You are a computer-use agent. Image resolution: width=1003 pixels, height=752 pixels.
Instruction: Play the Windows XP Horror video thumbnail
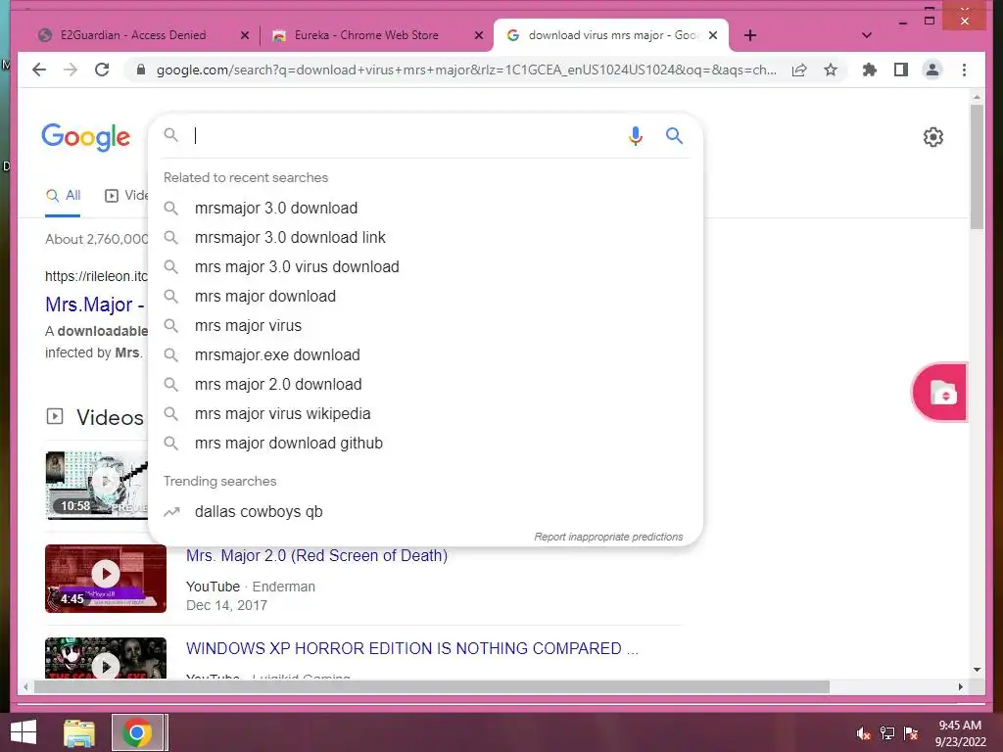coord(106,658)
